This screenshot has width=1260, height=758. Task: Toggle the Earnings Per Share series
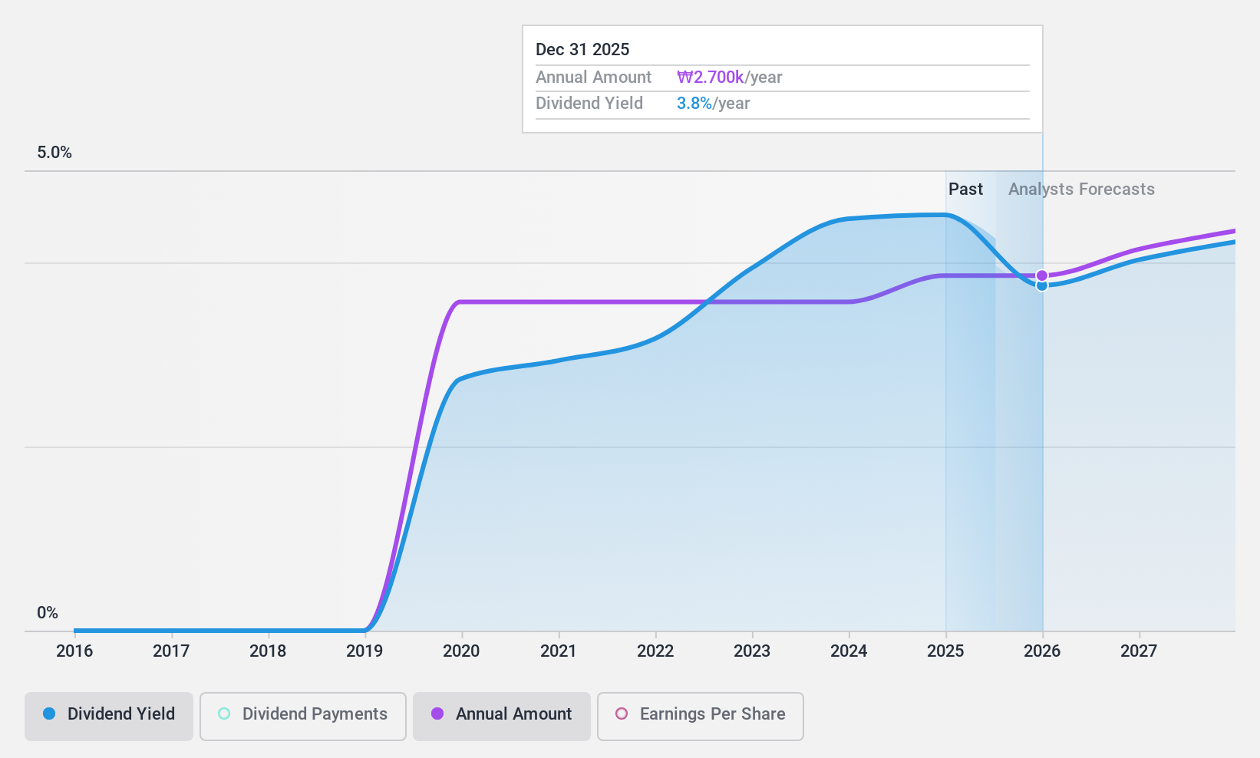700,717
